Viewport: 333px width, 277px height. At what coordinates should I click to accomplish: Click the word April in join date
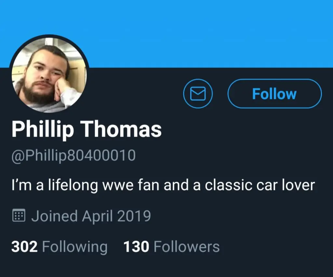click(98, 216)
